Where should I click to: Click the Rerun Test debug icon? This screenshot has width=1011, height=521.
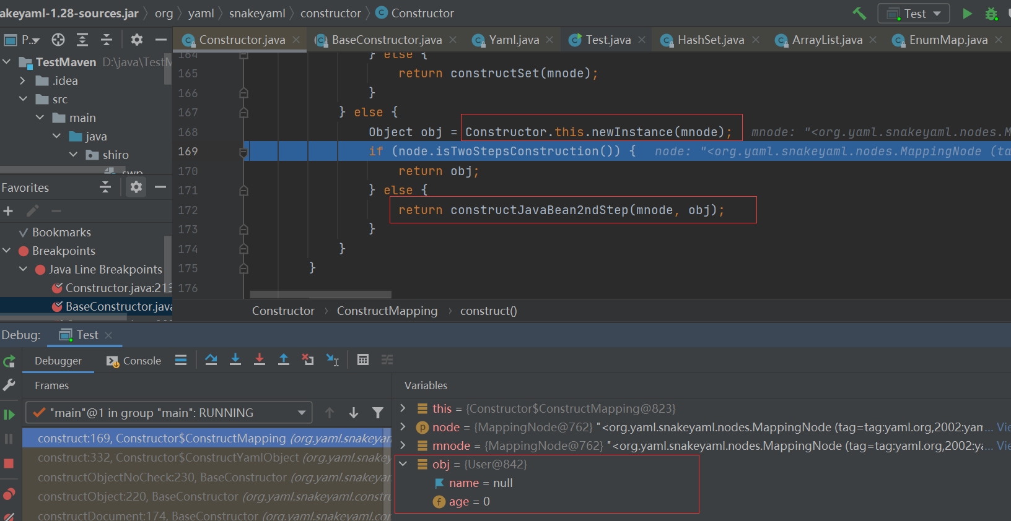[x=9, y=361]
